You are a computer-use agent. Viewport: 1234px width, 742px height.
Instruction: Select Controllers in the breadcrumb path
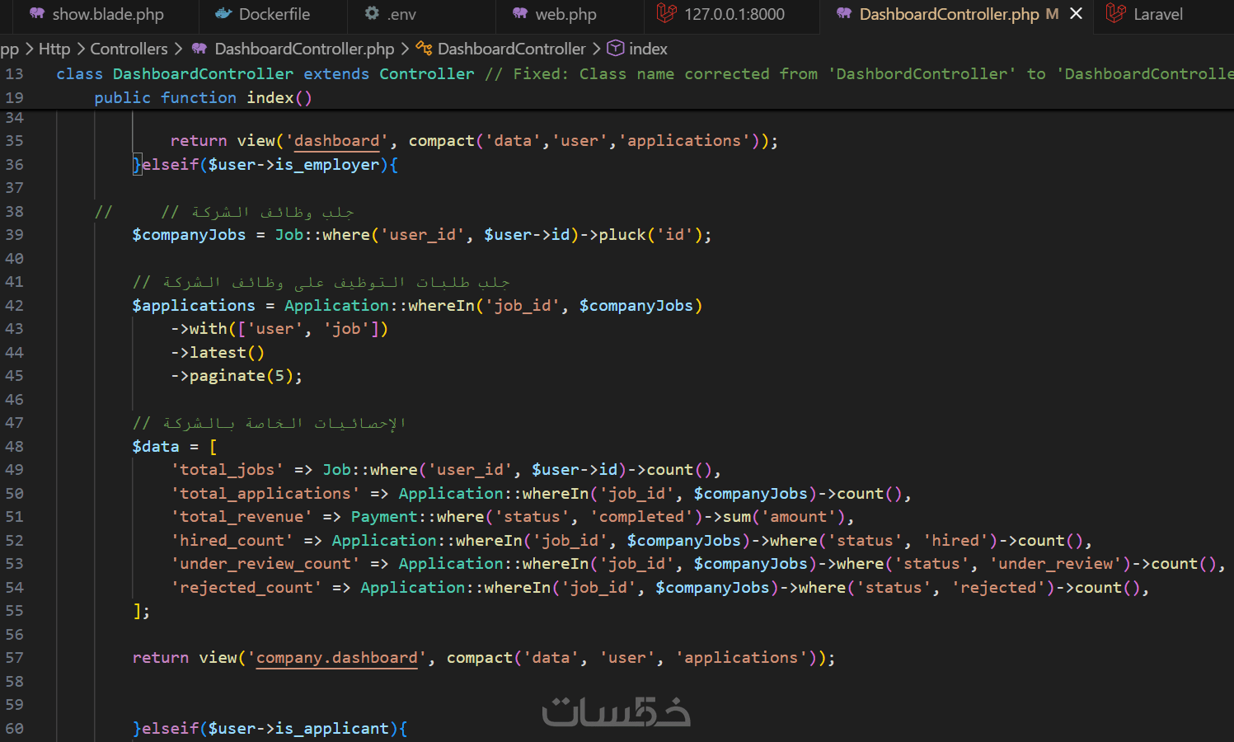[x=129, y=49]
